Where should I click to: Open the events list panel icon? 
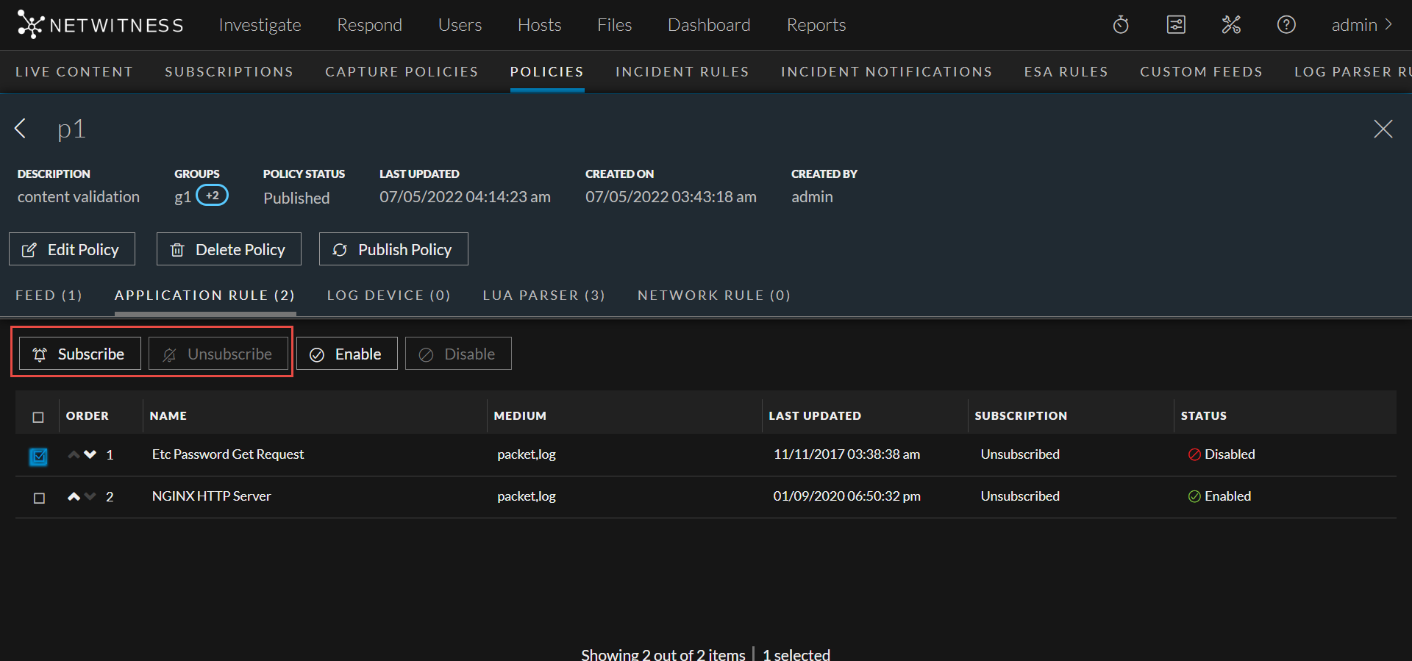1176,25
